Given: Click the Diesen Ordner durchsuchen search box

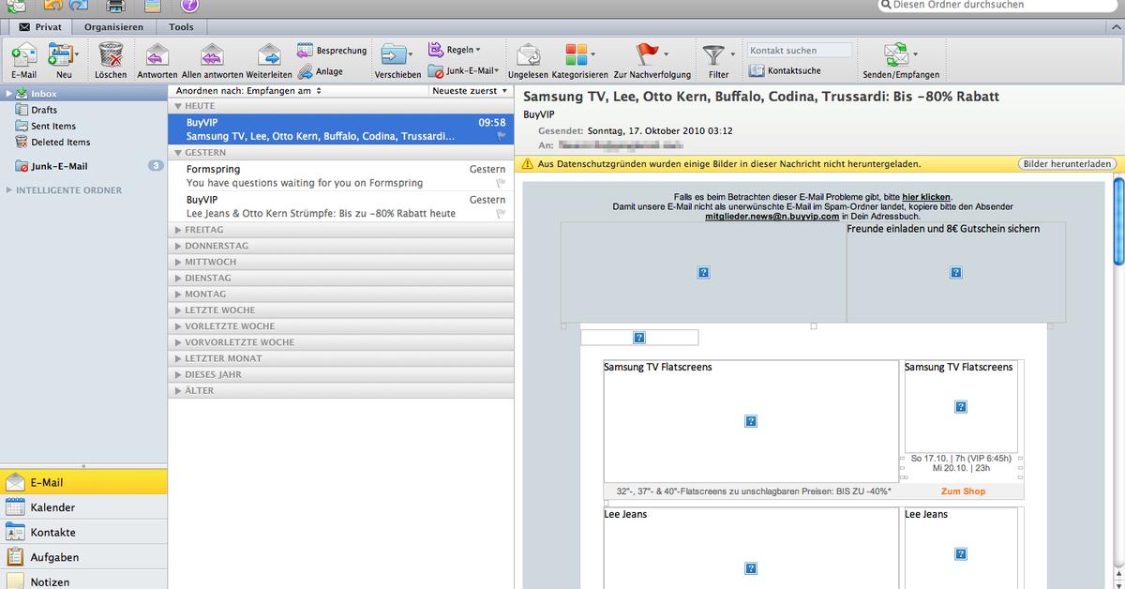Looking at the screenshot, I should [1000, 6].
